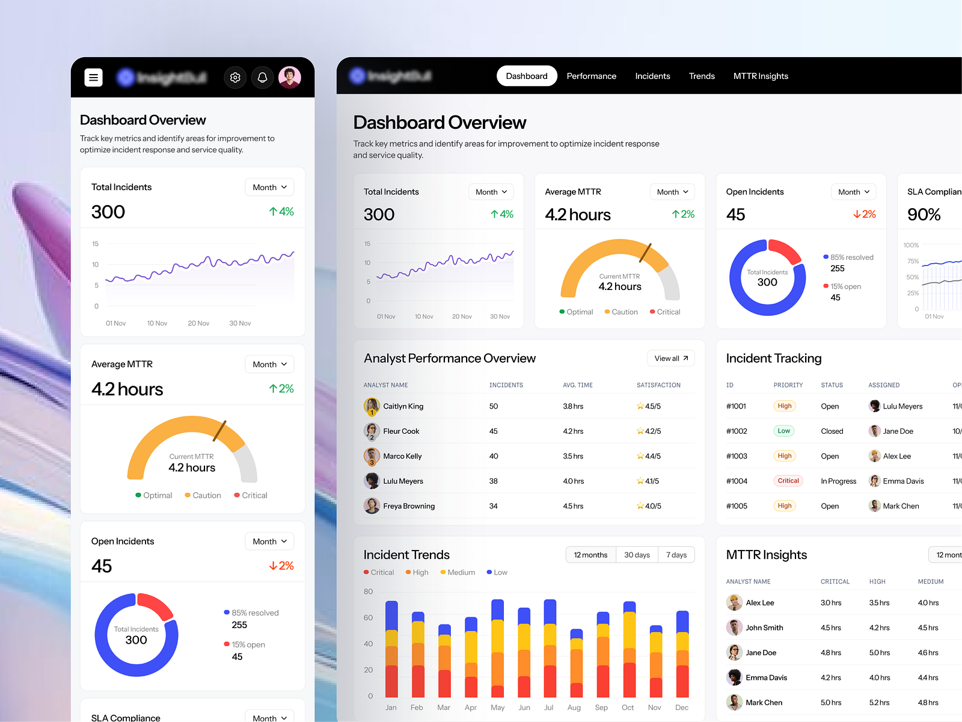
Task: Open the Month dropdown on Total Incidents card
Action: [491, 191]
